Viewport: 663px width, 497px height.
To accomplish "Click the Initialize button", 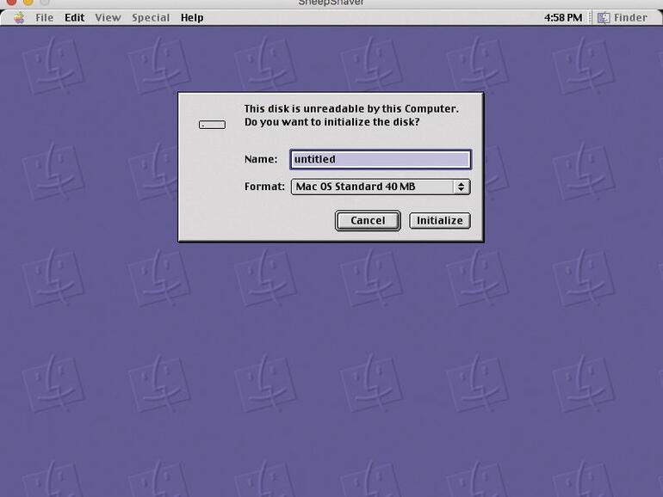I will (440, 220).
